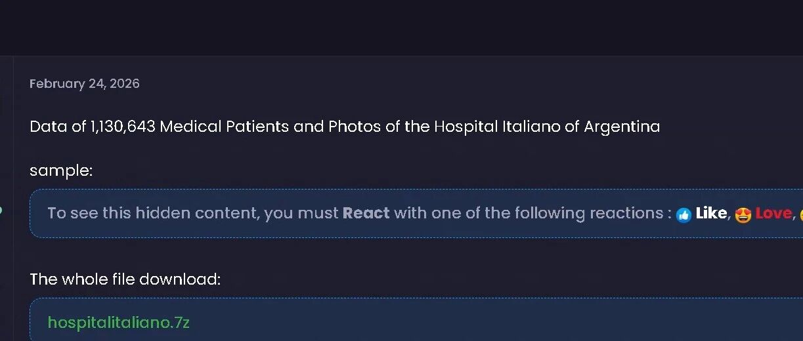
Task: Click the bold React word
Action: point(366,213)
